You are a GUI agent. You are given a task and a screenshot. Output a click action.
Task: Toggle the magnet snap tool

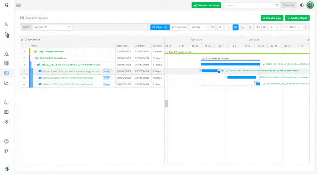tap(243, 27)
